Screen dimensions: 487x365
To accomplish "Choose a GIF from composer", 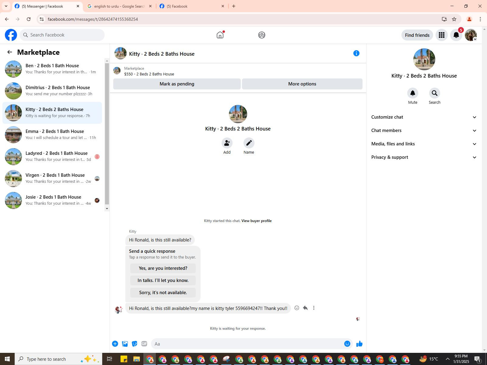I will click(x=144, y=344).
